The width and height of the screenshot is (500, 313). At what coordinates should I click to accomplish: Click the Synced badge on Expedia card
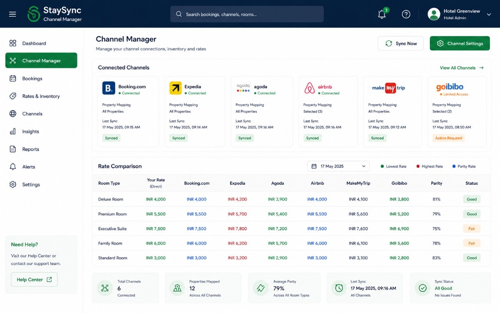pos(178,138)
